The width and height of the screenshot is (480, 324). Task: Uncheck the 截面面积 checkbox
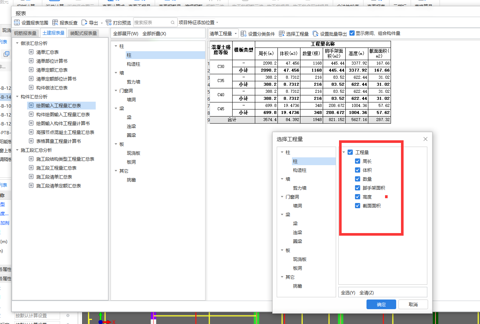click(358, 206)
